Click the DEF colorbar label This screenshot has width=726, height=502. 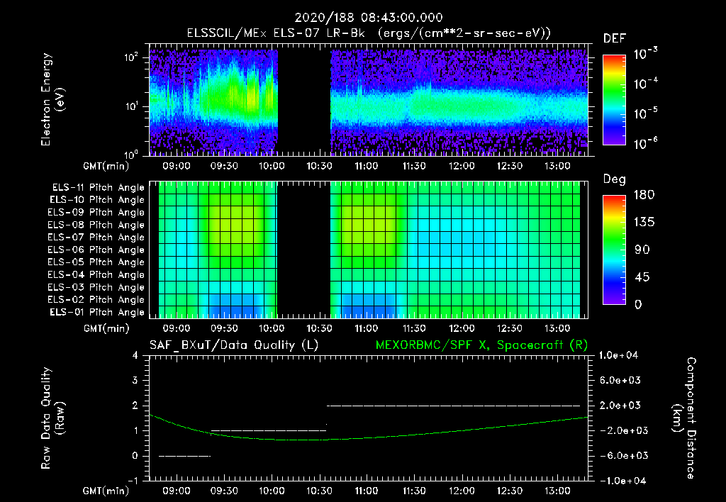(x=615, y=39)
